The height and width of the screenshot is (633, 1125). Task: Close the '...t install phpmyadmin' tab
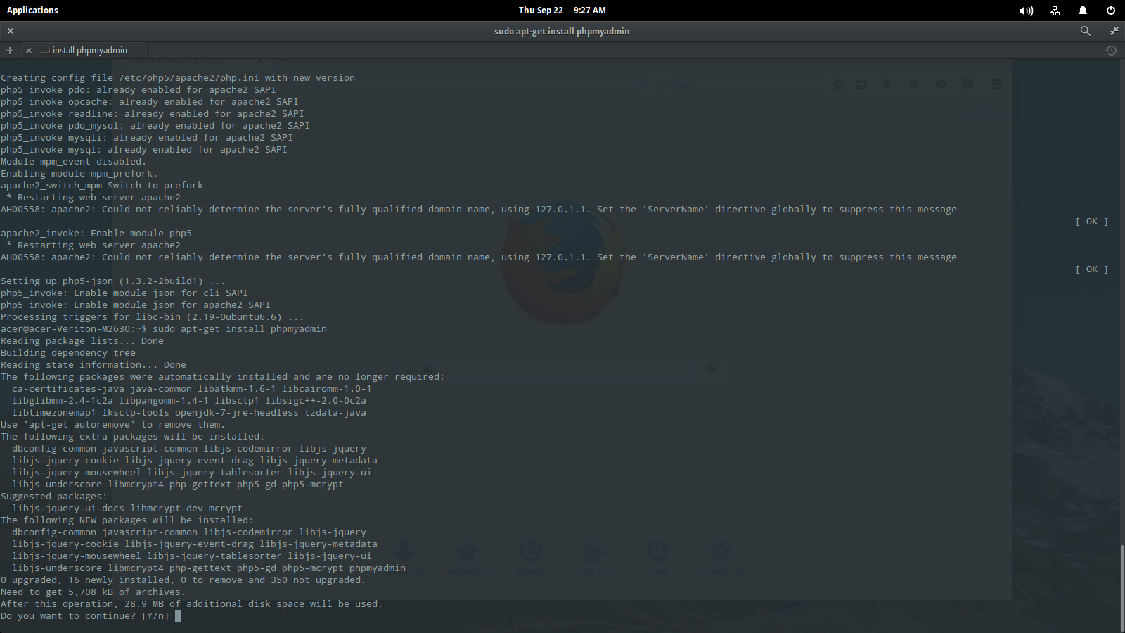[28, 51]
